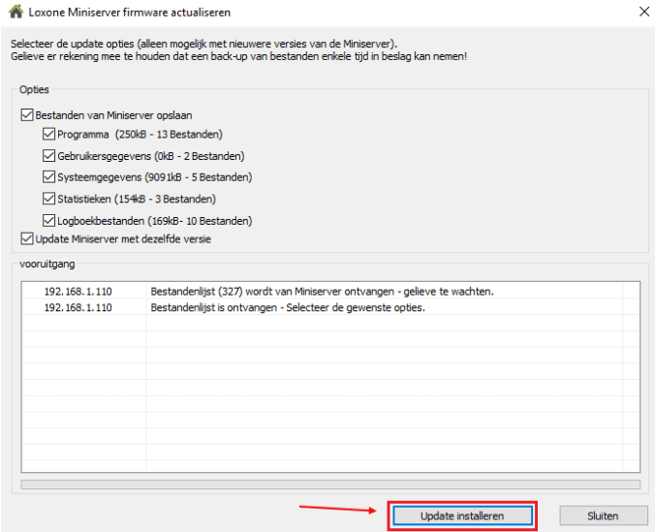Click the update progress bar
The height and width of the screenshot is (532, 655).
[x=330, y=485]
